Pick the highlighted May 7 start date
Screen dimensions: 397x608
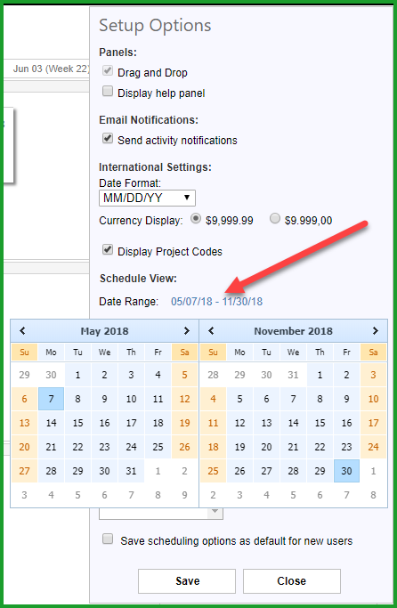coord(51,399)
